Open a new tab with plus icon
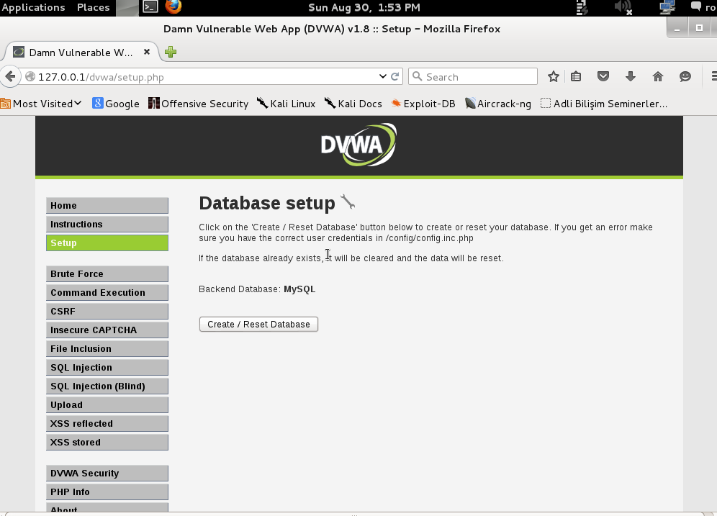The image size is (717, 516). click(171, 52)
